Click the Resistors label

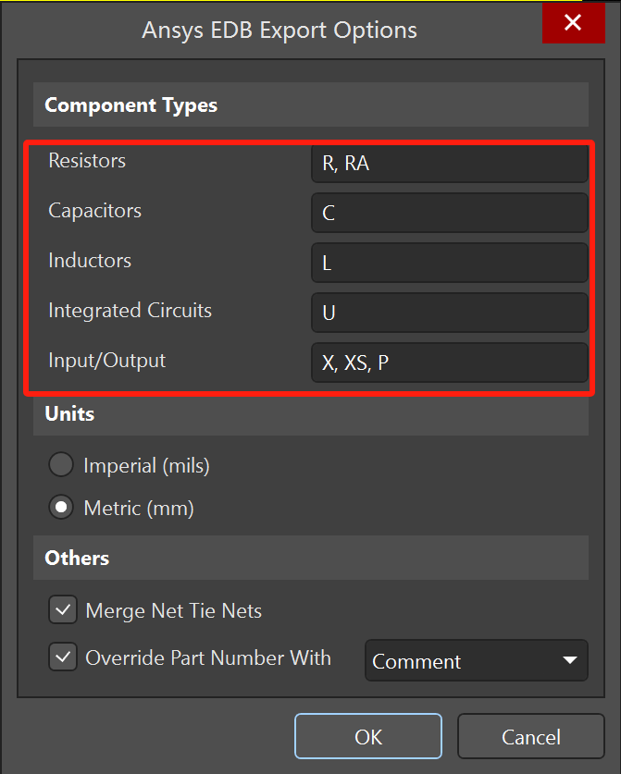(x=87, y=161)
